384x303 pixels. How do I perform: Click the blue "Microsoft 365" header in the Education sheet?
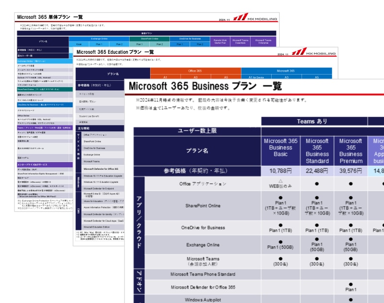point(286,71)
